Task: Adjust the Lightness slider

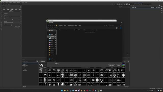Action: pos(11,25)
